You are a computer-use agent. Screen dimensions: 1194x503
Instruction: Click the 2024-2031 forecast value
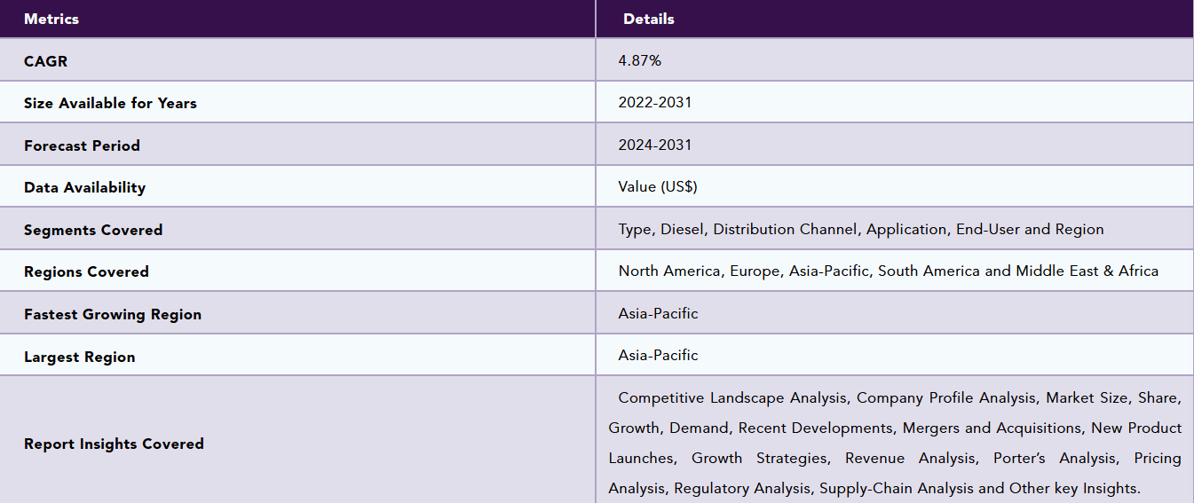tap(655, 145)
